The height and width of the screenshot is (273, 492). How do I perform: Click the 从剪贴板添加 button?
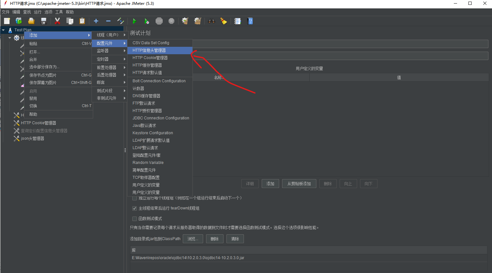pos(299,184)
